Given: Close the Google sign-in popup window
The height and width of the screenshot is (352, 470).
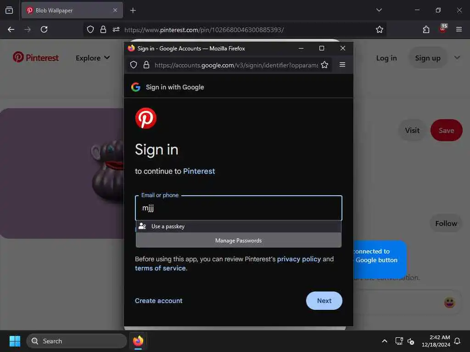Looking at the screenshot, I should (343, 48).
